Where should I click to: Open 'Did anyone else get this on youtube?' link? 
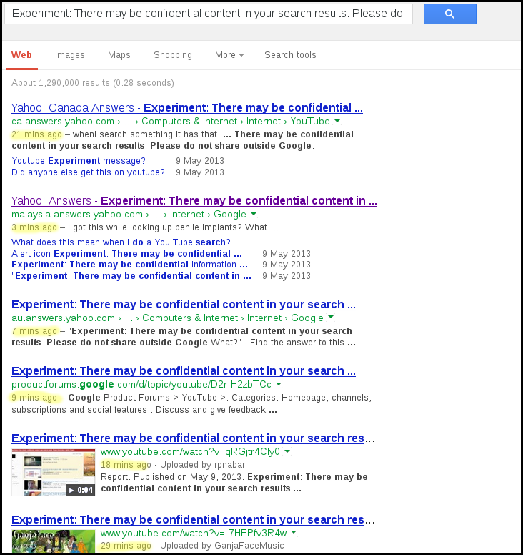tap(88, 172)
